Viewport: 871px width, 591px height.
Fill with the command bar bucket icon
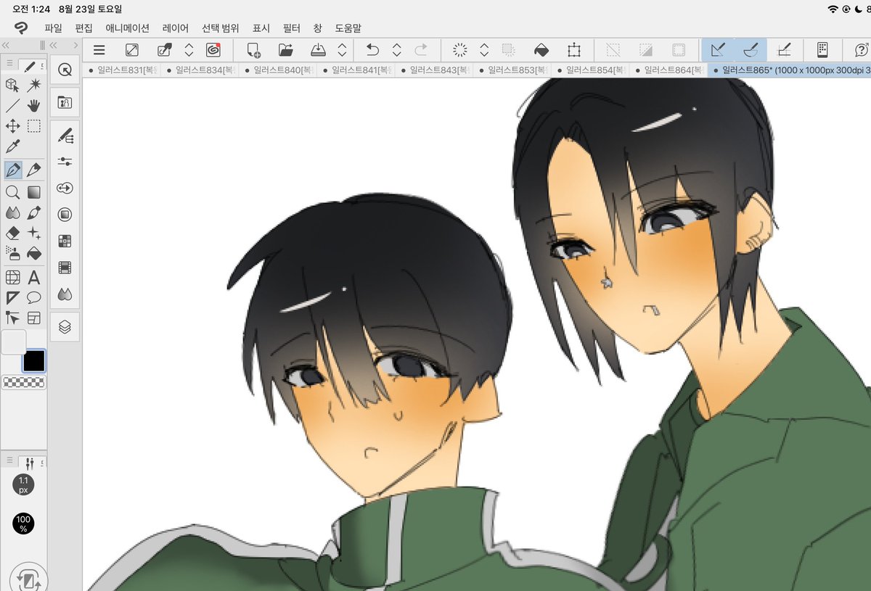[x=541, y=50]
